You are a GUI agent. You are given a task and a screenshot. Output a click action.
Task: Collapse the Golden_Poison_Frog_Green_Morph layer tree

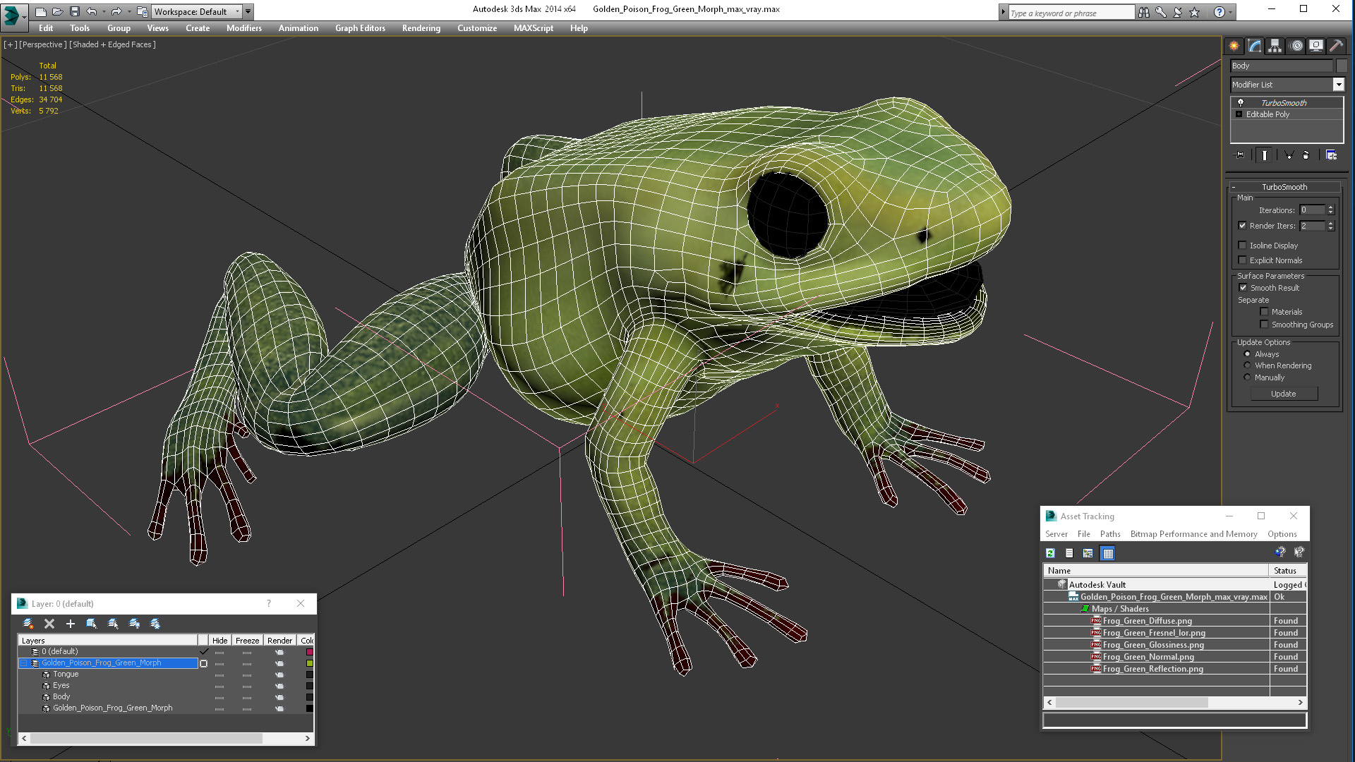(23, 663)
